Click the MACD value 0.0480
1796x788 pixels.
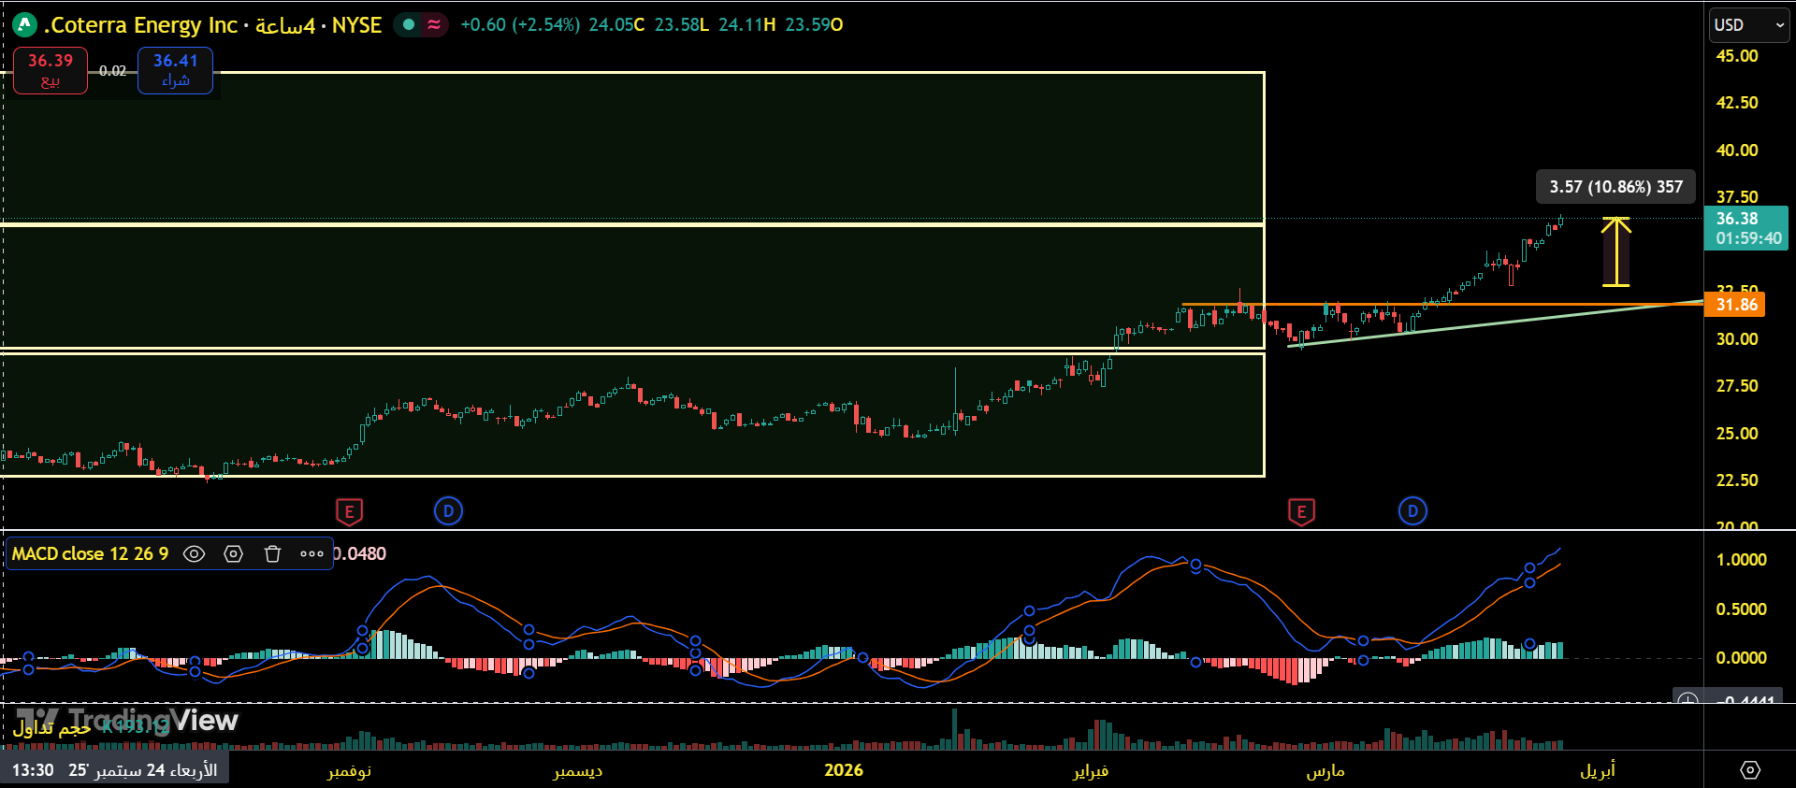pyautogui.click(x=360, y=553)
